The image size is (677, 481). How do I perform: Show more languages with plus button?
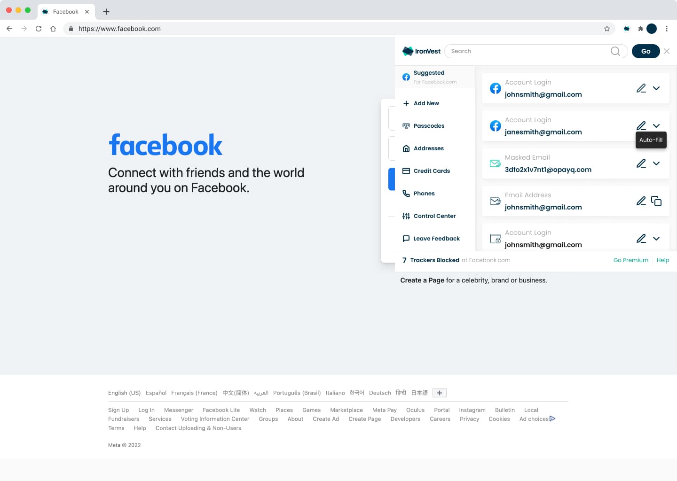tap(440, 393)
